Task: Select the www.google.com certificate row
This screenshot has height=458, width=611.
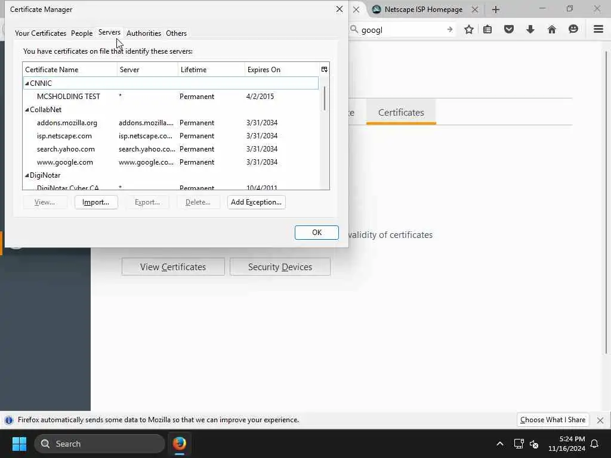Action: coord(171,162)
